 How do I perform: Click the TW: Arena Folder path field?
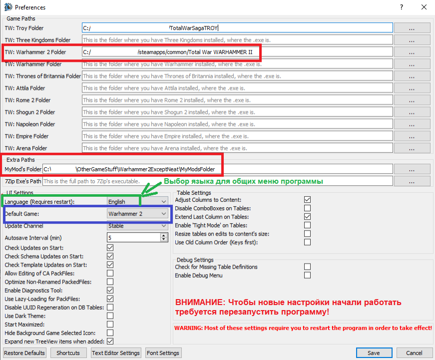click(237, 148)
